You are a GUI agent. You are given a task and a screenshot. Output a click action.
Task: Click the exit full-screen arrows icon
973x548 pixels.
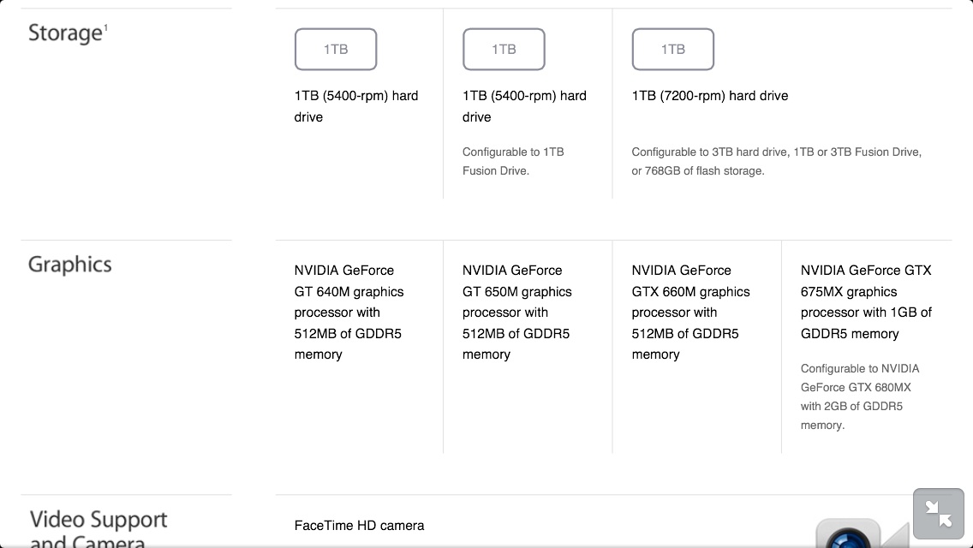(938, 514)
